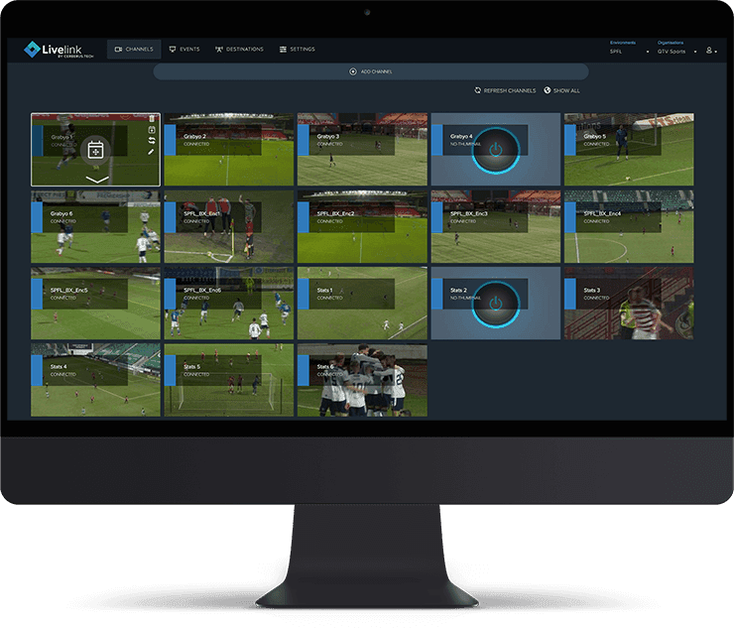The width and height of the screenshot is (734, 628).
Task: Open the Channels tab
Action: (134, 50)
